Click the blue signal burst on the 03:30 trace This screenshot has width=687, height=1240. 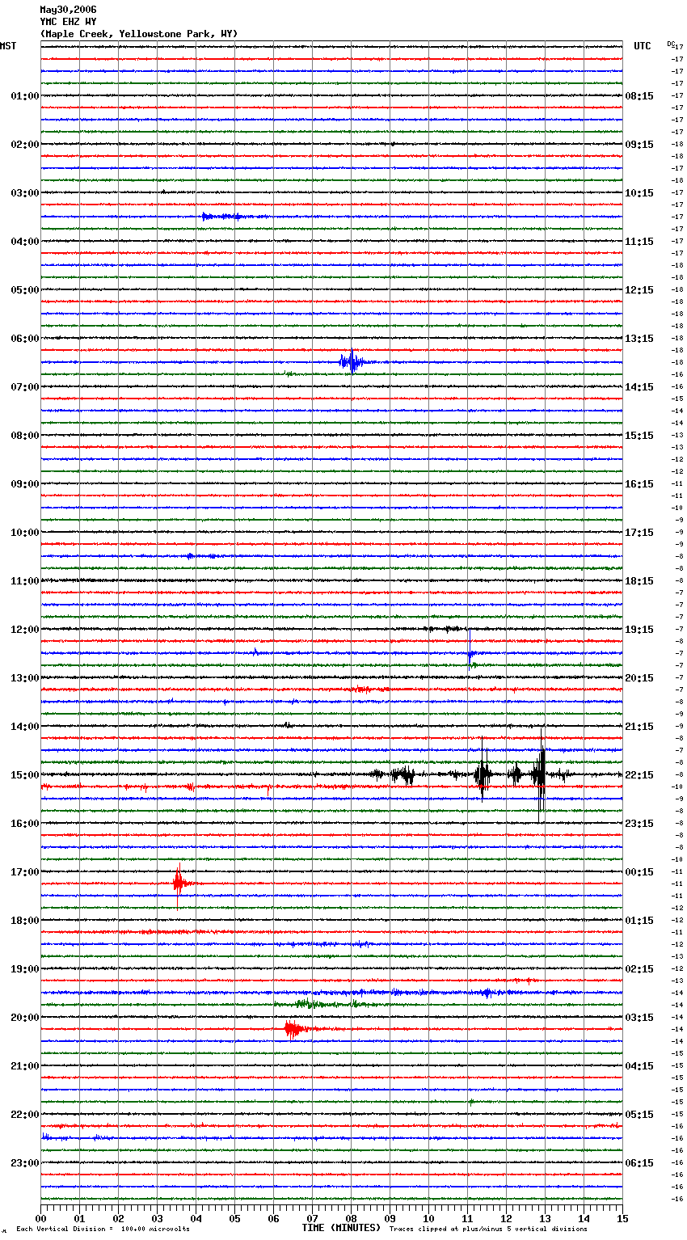tap(221, 217)
